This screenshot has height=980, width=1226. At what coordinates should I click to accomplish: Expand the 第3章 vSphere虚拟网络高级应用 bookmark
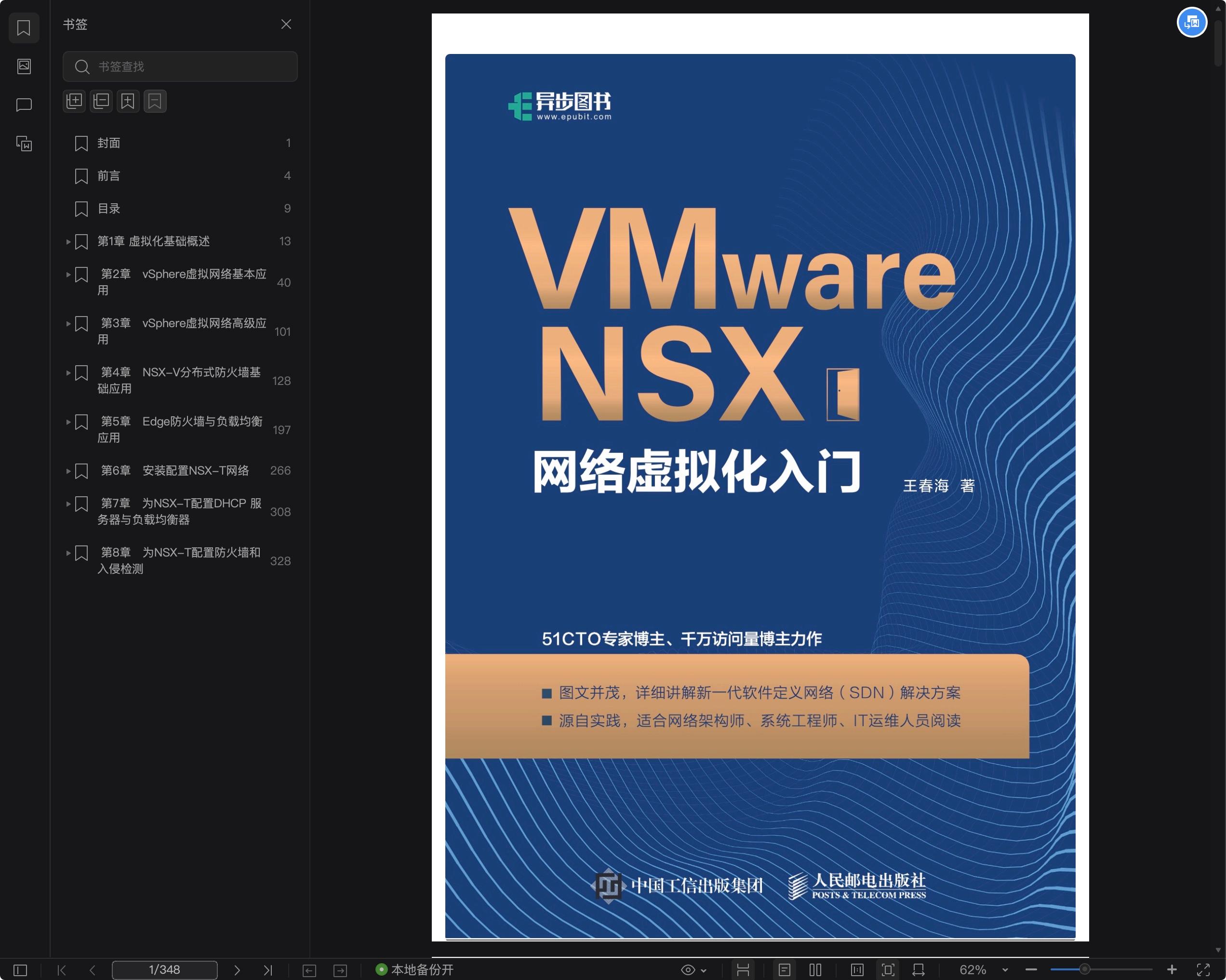[68, 323]
